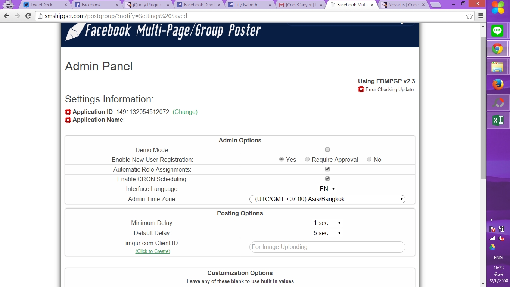Switch to the jQuery Plugins tab
The image size is (510, 287).
[147, 5]
